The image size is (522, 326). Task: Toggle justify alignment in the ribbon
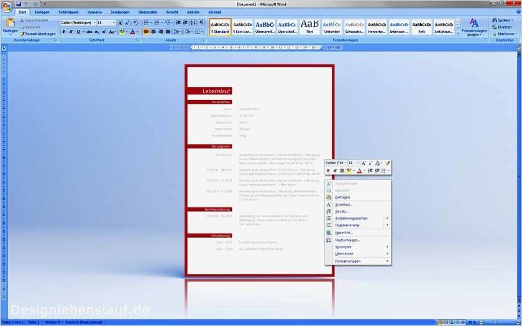tap(168, 32)
